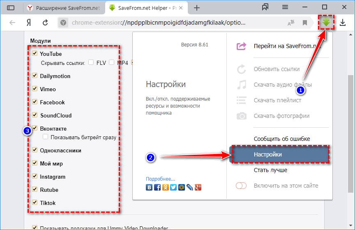Follow the Подробнее... link
The width and height of the screenshot is (355, 230).
coord(160,179)
